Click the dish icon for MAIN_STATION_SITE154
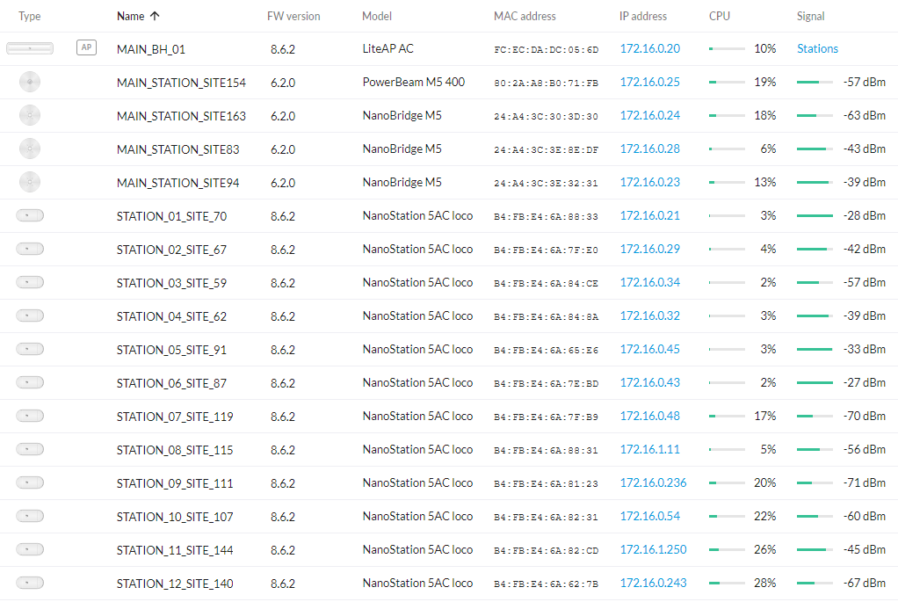 click(30, 82)
